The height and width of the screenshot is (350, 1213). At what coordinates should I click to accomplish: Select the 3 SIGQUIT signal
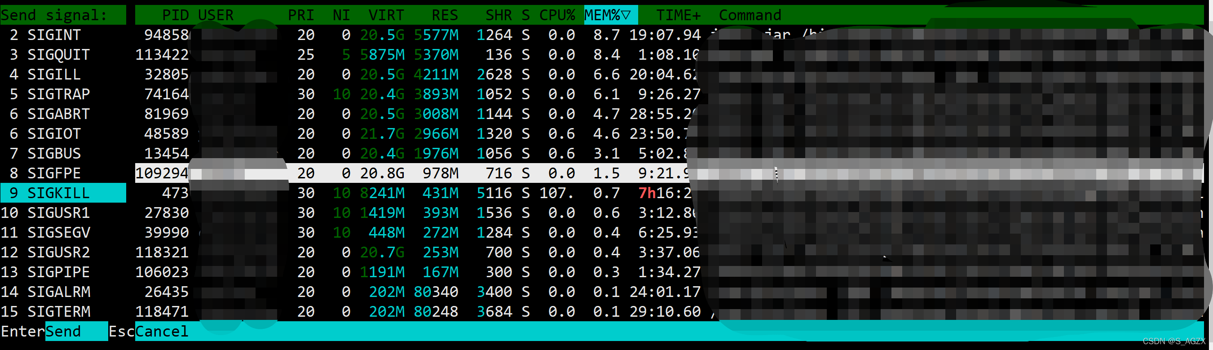(63, 55)
